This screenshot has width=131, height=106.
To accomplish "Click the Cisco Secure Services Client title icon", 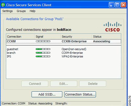I will click(3, 5).
